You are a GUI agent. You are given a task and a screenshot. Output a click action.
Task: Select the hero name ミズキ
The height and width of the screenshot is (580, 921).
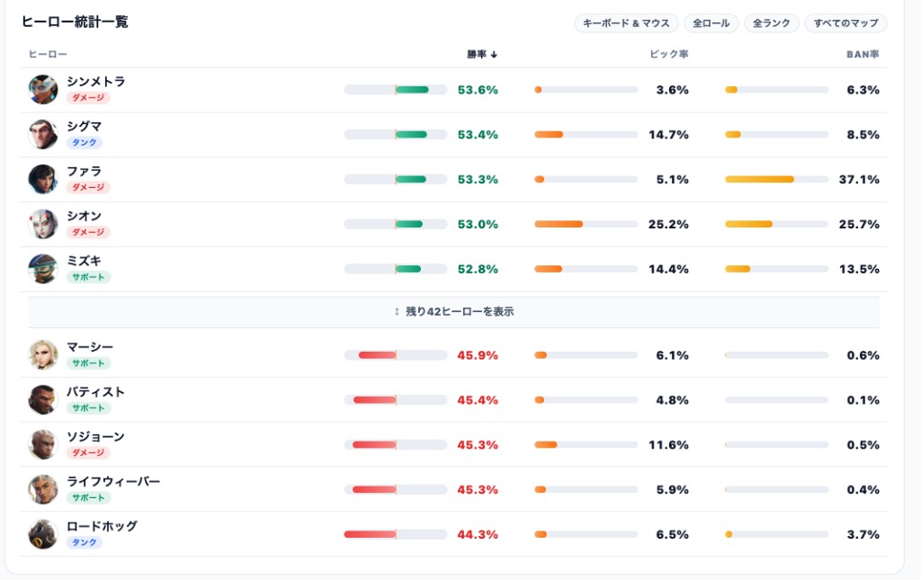coord(84,261)
